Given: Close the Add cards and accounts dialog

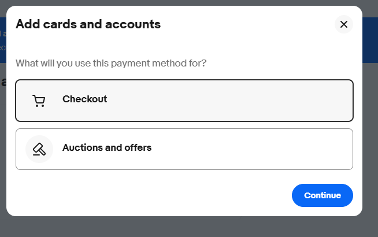Looking at the screenshot, I should pos(343,24).
